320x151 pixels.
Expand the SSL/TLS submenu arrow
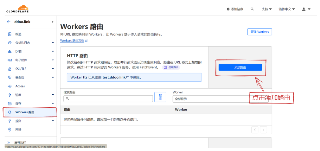click(53, 69)
